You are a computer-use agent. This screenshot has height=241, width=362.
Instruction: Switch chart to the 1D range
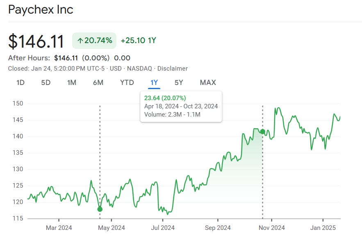click(x=20, y=83)
